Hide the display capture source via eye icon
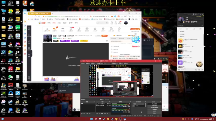Image resolution: width=216 pixels, height=121 pixels. pyautogui.click(x=108, y=105)
